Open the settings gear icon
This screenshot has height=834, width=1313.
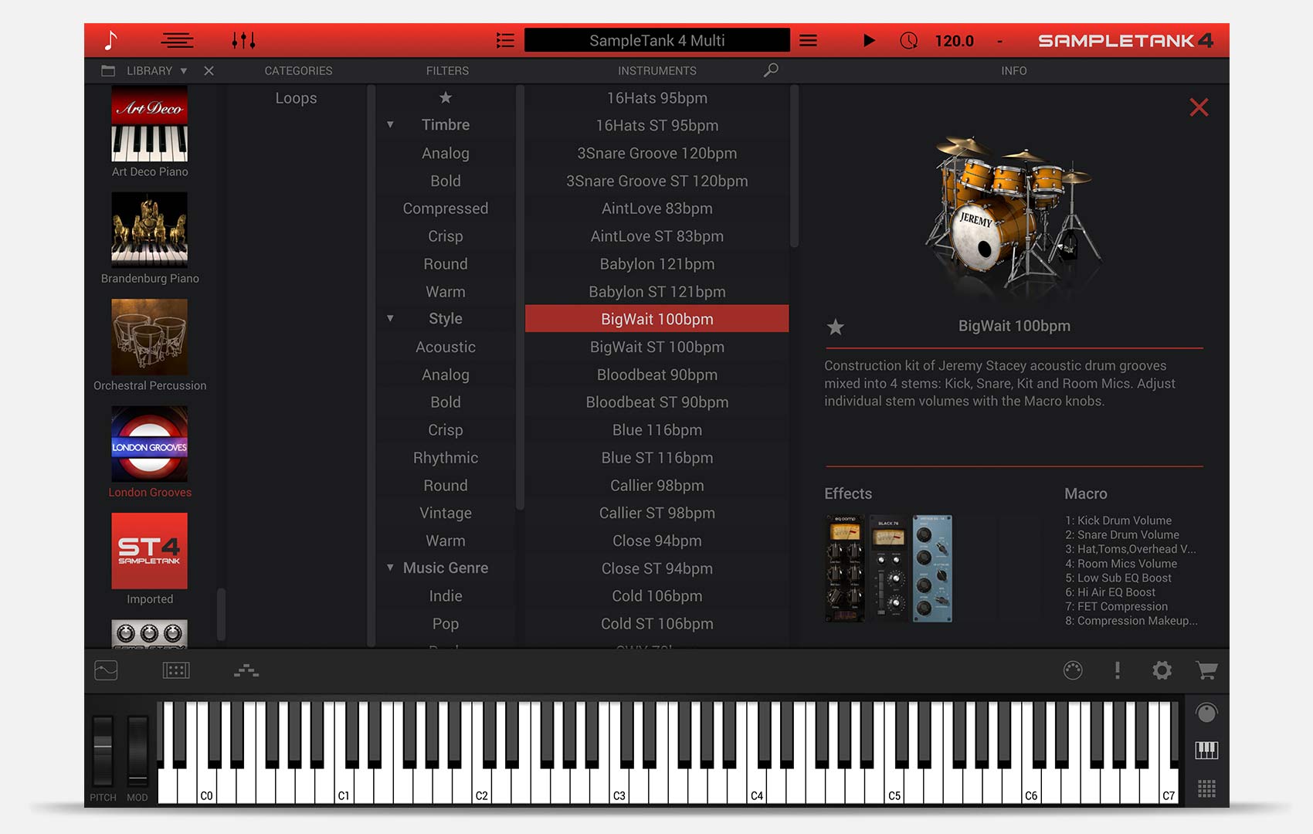[x=1162, y=671]
